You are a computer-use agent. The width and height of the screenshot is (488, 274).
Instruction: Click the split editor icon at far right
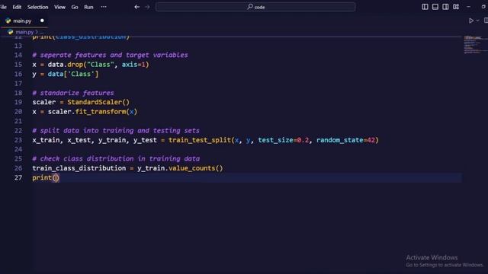tap(486, 21)
